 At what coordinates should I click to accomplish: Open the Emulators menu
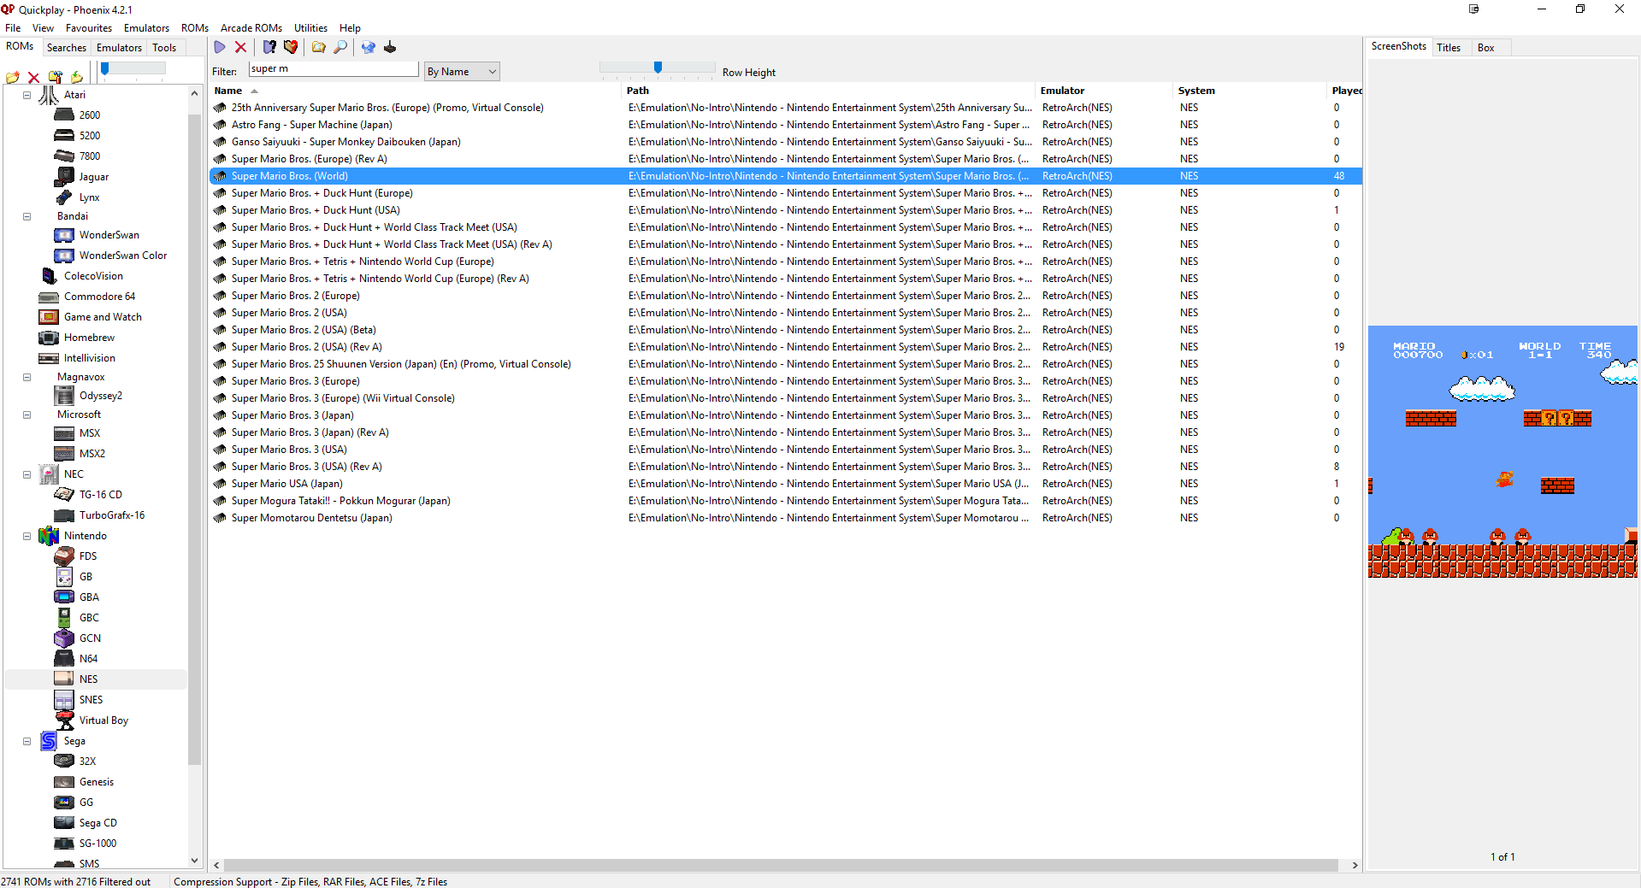[x=145, y=27]
